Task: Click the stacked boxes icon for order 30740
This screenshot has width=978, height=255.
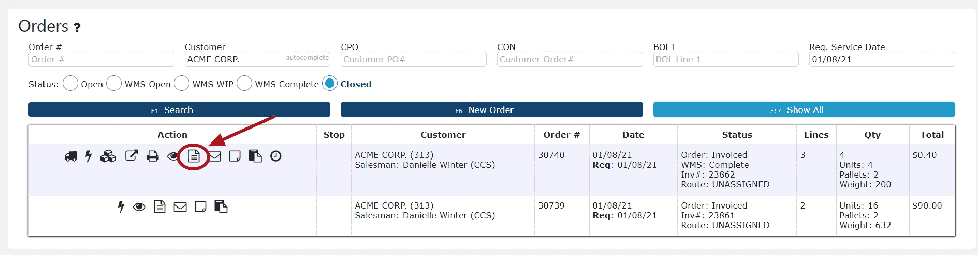Action: pyautogui.click(x=108, y=156)
